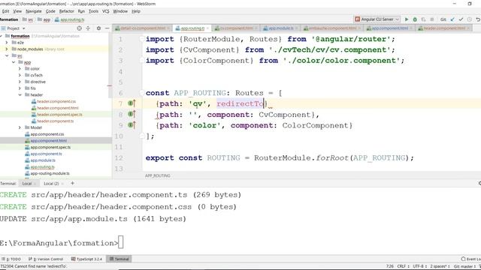Click Run with Coverage icon

[423, 19]
